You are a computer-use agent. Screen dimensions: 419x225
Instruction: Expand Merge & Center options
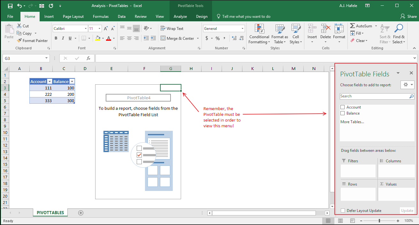pos(198,39)
